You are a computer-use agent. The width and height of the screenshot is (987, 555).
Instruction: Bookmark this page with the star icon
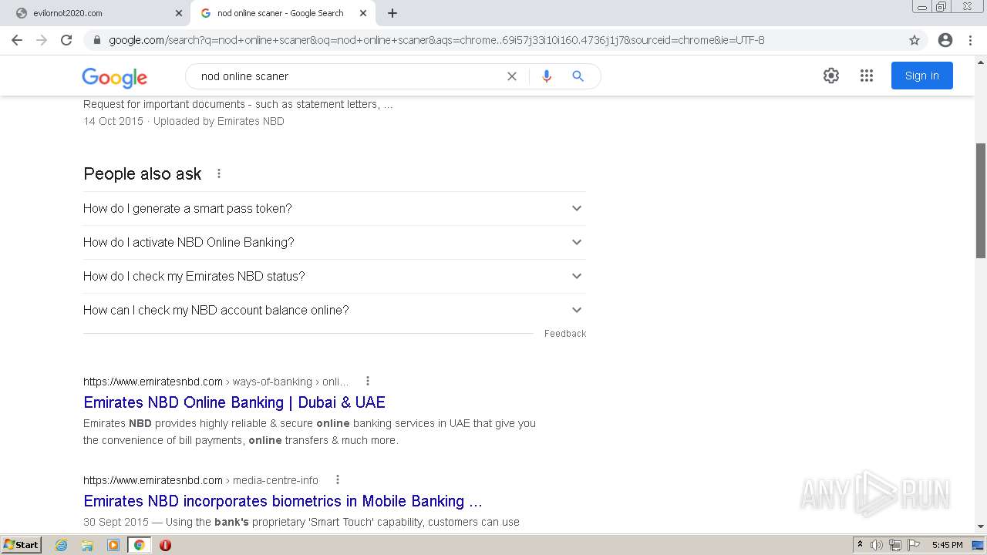(915, 40)
